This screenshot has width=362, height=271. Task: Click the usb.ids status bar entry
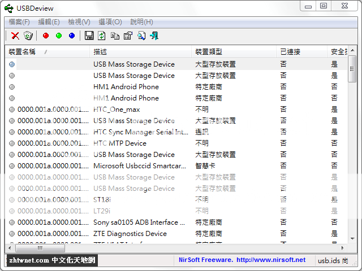[333, 261]
